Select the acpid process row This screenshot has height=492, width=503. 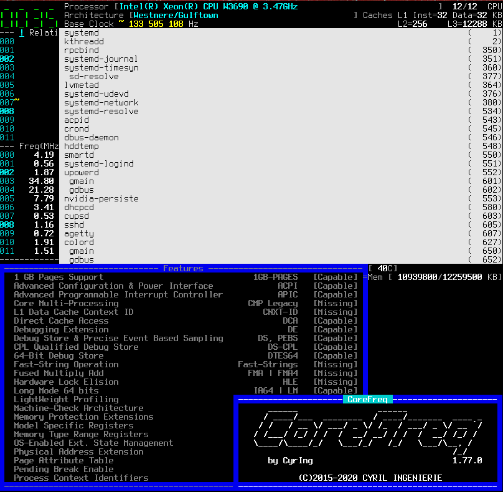(x=281, y=120)
